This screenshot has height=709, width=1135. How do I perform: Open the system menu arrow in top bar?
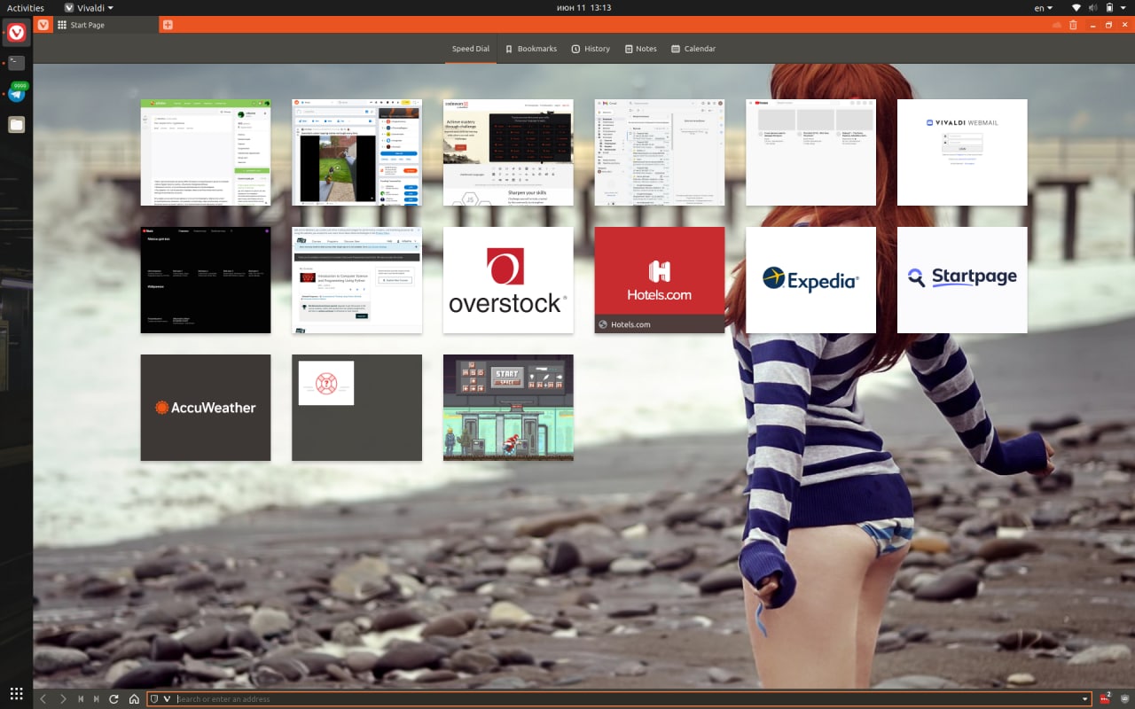tap(1122, 8)
